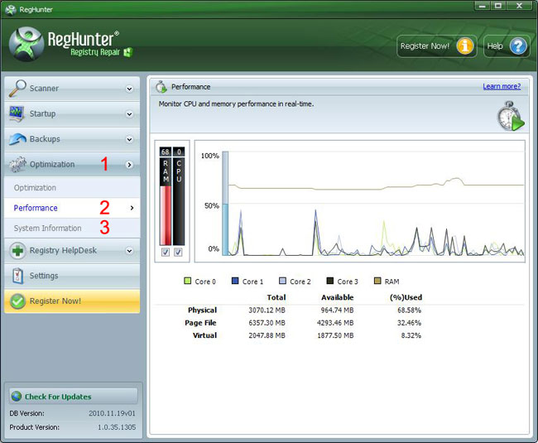
Task: Expand the Startup section chevron
Action: (x=129, y=114)
